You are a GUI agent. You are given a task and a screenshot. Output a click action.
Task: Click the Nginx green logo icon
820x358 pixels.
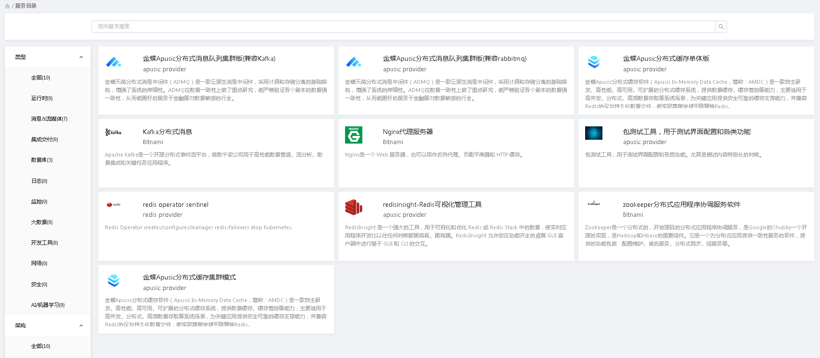pos(354,135)
